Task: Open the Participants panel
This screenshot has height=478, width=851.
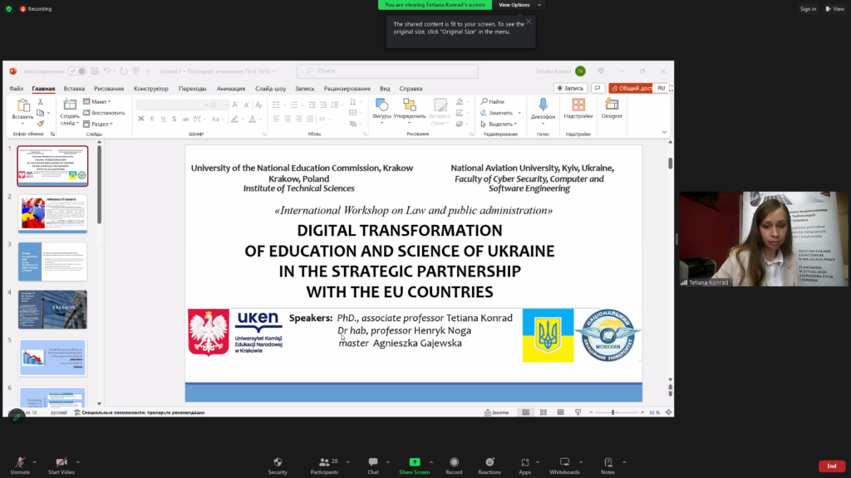Action: click(x=325, y=466)
